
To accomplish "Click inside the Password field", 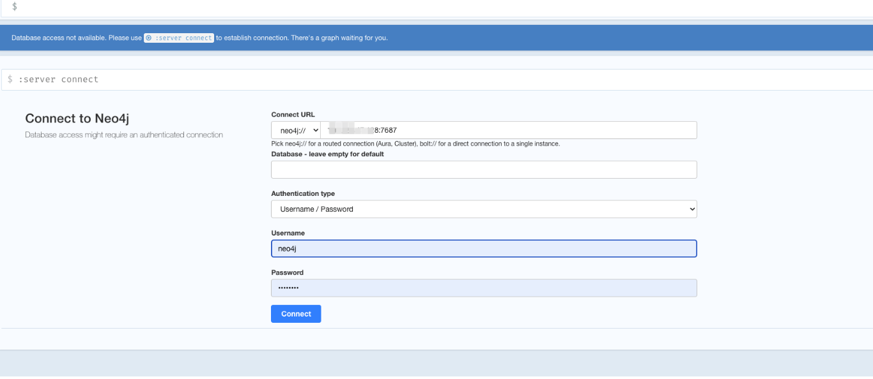I will 484,288.
